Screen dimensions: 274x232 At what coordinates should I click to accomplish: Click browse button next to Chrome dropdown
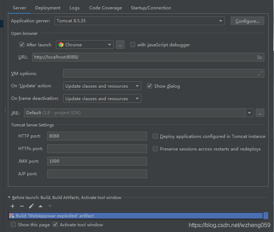click(x=120, y=45)
